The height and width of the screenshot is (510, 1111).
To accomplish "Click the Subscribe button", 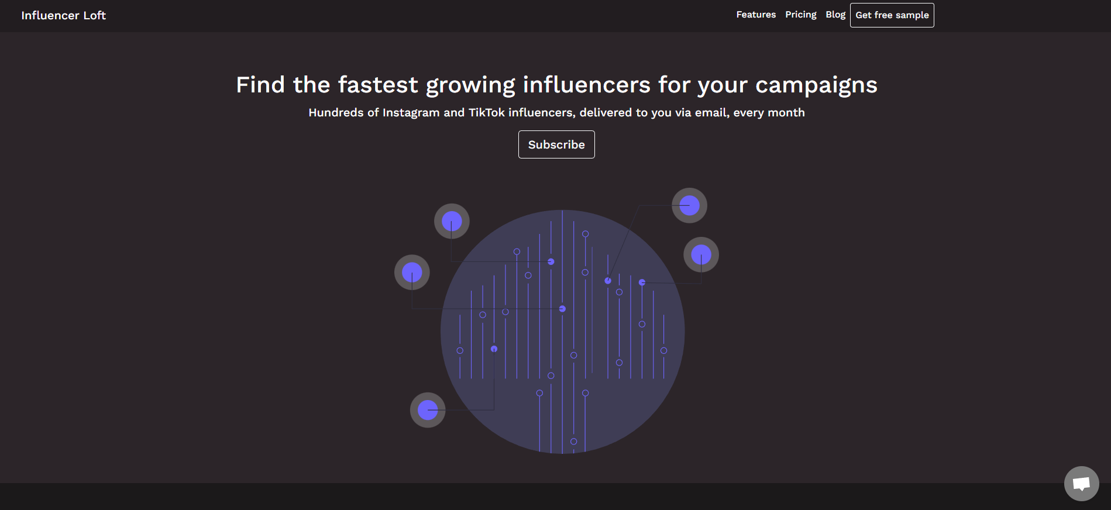I will [556, 144].
